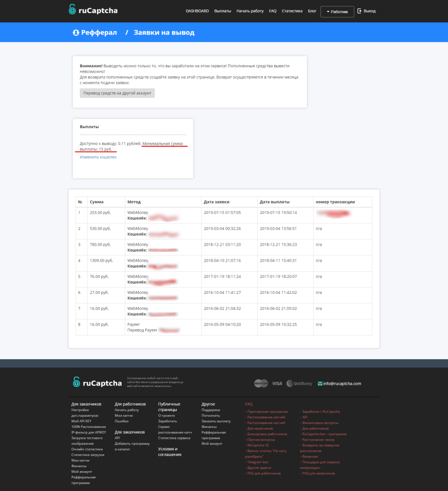Open Начать работу in the header
448x491 pixels.
click(x=250, y=11)
